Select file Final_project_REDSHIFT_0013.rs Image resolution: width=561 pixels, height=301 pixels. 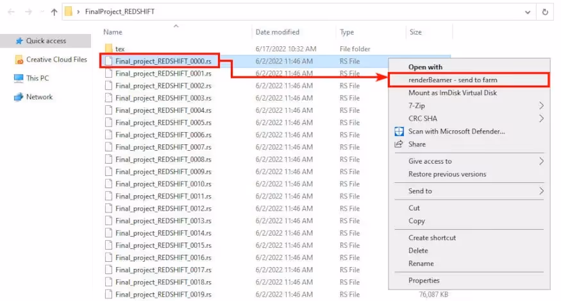(163, 220)
